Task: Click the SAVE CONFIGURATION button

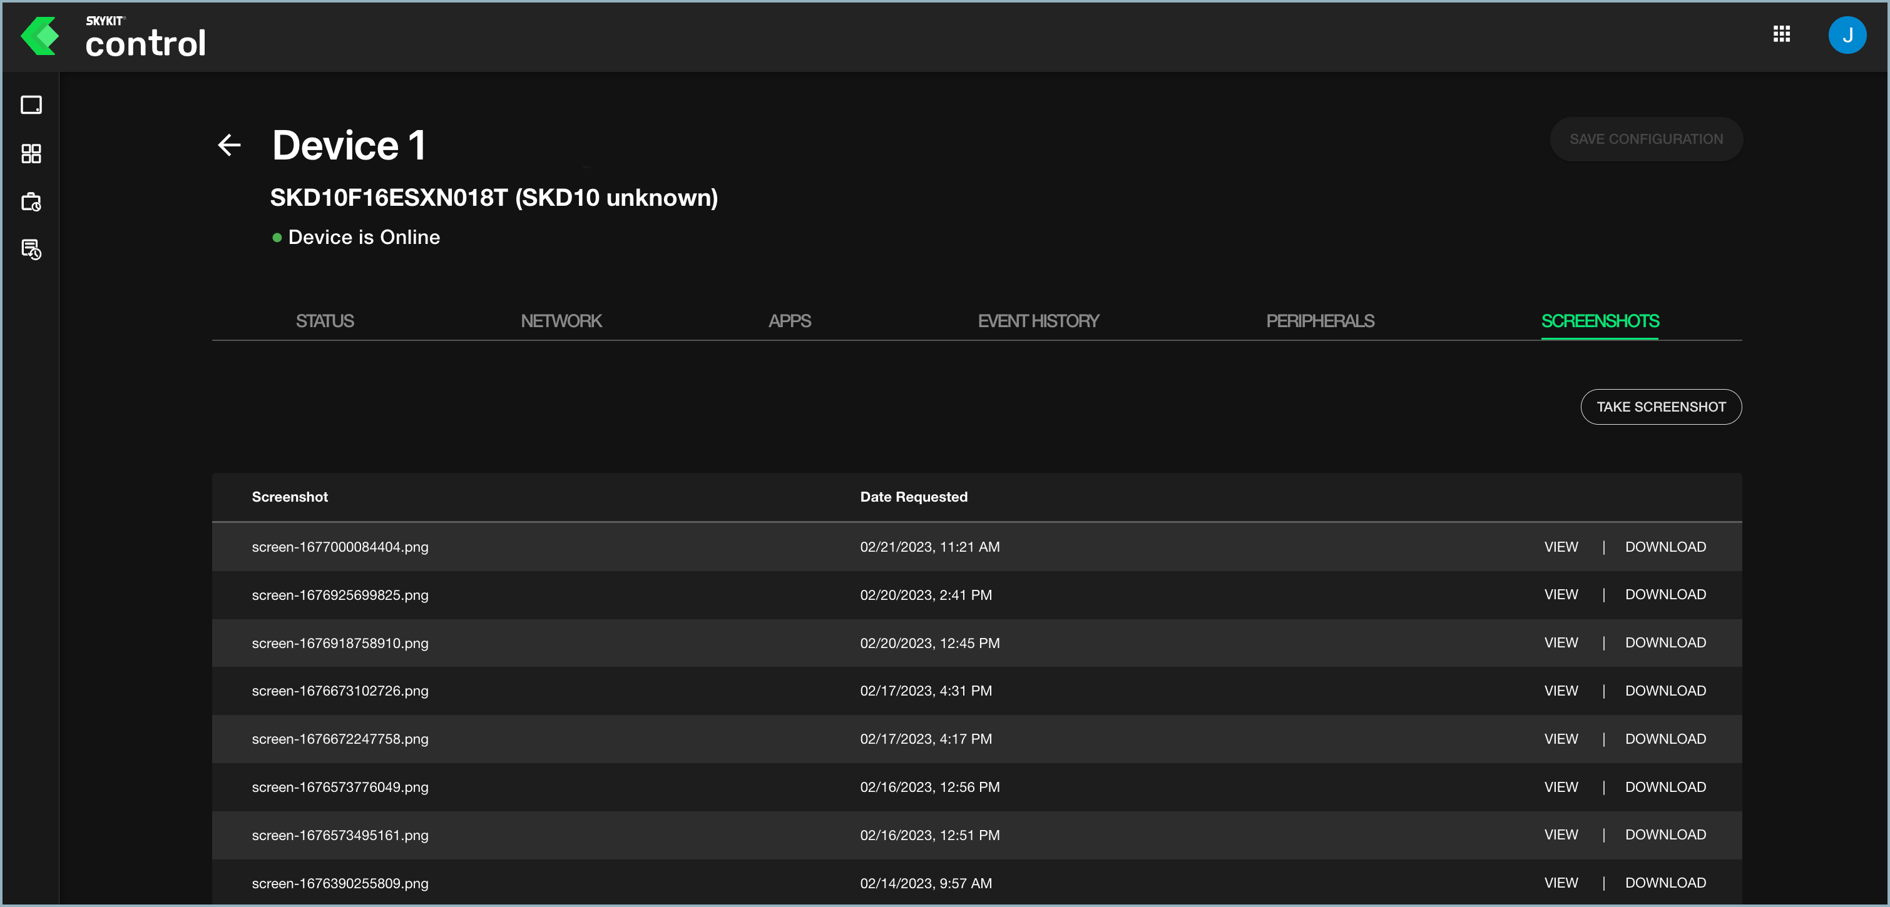Action: [x=1646, y=139]
